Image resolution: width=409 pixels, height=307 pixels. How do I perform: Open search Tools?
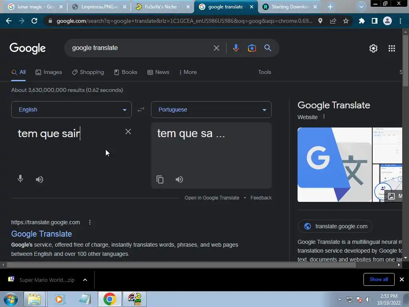pyautogui.click(x=264, y=72)
